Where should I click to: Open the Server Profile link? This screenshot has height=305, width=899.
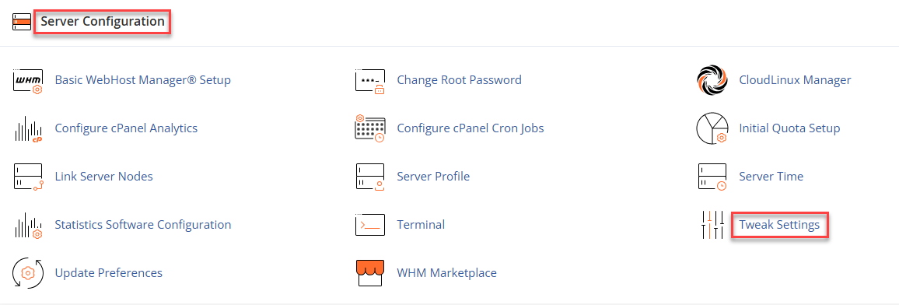coord(433,177)
